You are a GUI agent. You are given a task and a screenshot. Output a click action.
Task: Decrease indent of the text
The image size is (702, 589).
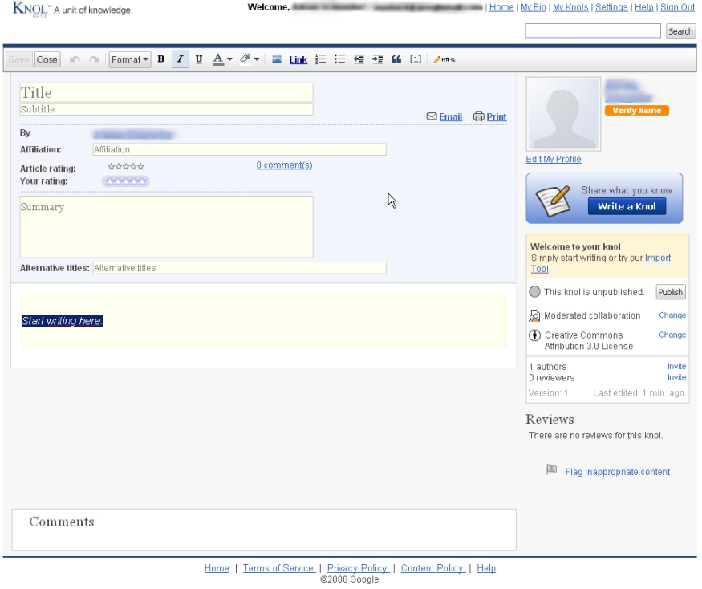pos(359,59)
